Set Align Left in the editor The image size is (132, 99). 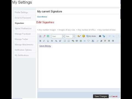tap(105, 41)
